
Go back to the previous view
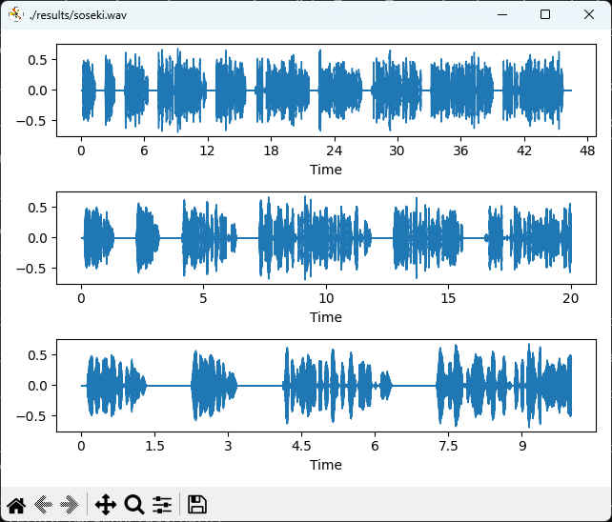44,505
